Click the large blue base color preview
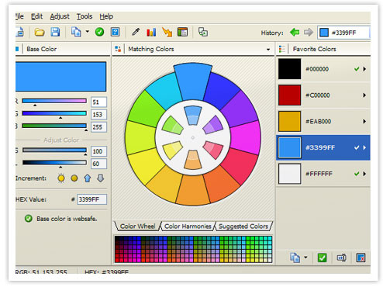The width and height of the screenshot is (383, 287). click(60, 77)
